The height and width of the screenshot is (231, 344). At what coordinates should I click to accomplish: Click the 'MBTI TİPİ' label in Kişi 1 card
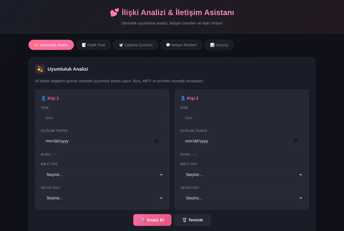point(49,164)
